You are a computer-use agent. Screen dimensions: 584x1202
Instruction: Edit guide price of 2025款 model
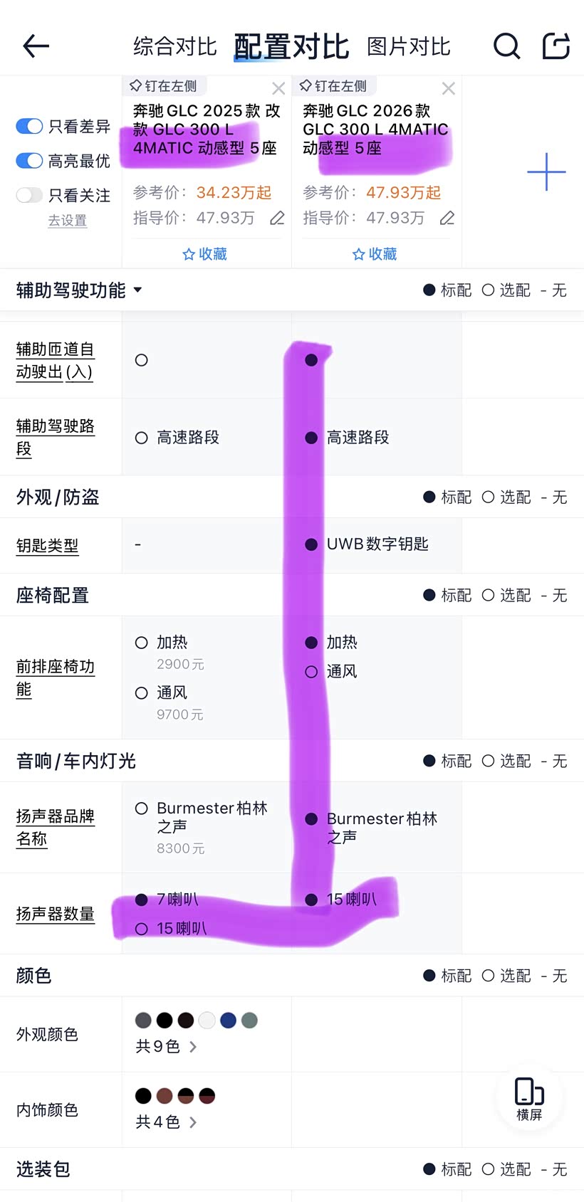point(277,218)
